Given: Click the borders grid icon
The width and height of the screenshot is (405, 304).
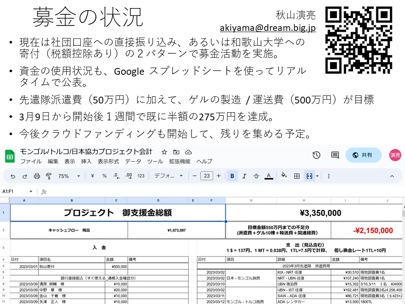Looking at the screenshot, I should point(297,176).
